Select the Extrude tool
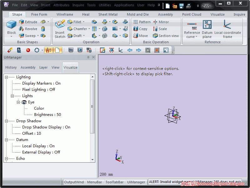This screenshot has width=250, height=188. tap(28, 22)
